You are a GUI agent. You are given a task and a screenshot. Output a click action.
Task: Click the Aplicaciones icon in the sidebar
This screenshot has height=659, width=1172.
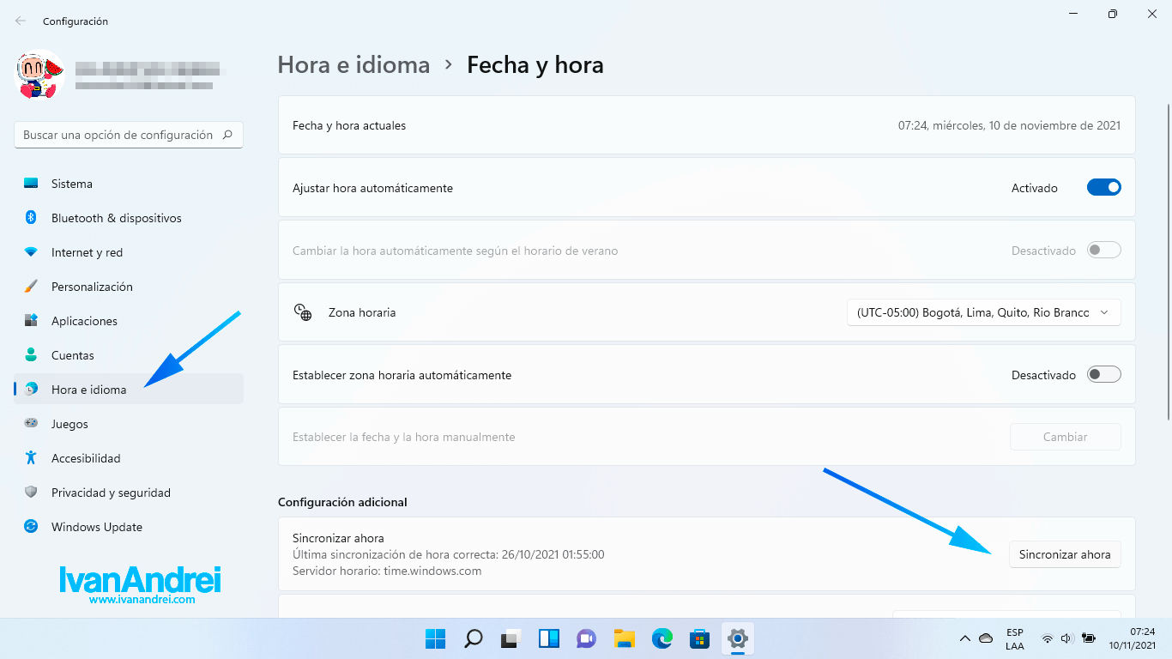[31, 321]
